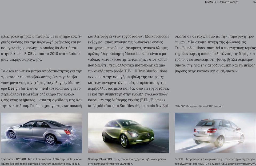The image size is (256, 166).
Task: Click the line starting "σκεται σε ανταγωνισμό"
Action: click(214, 36)
